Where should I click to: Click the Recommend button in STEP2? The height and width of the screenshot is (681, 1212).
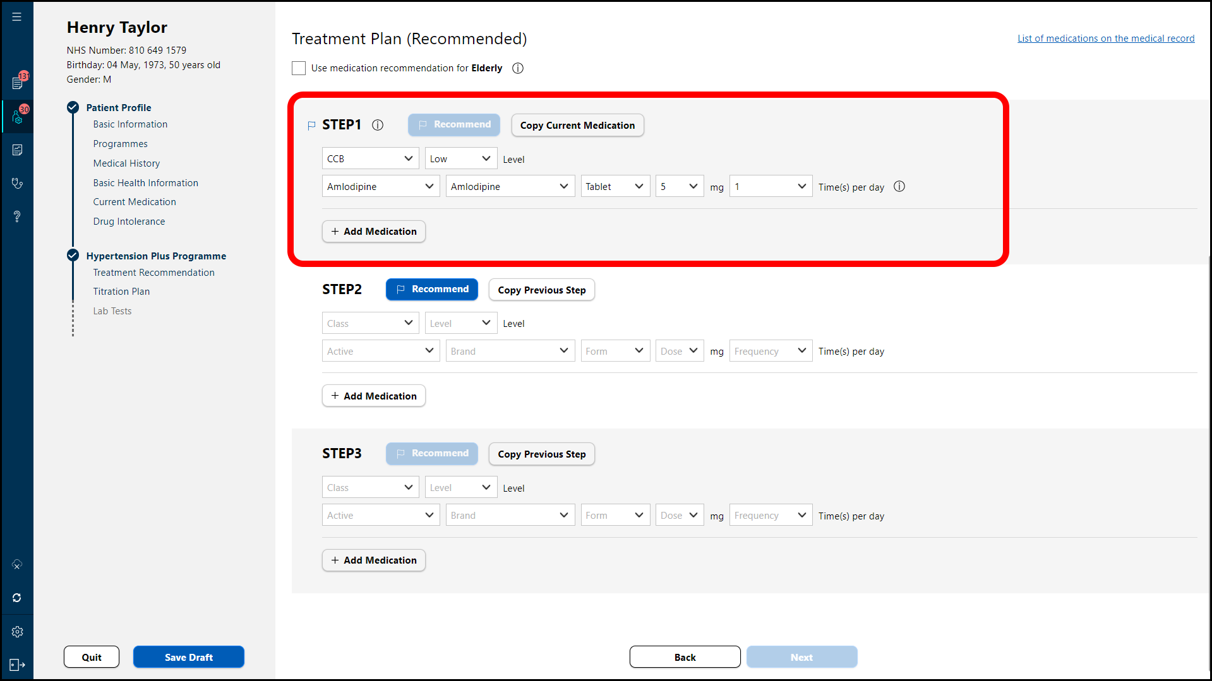coord(432,289)
